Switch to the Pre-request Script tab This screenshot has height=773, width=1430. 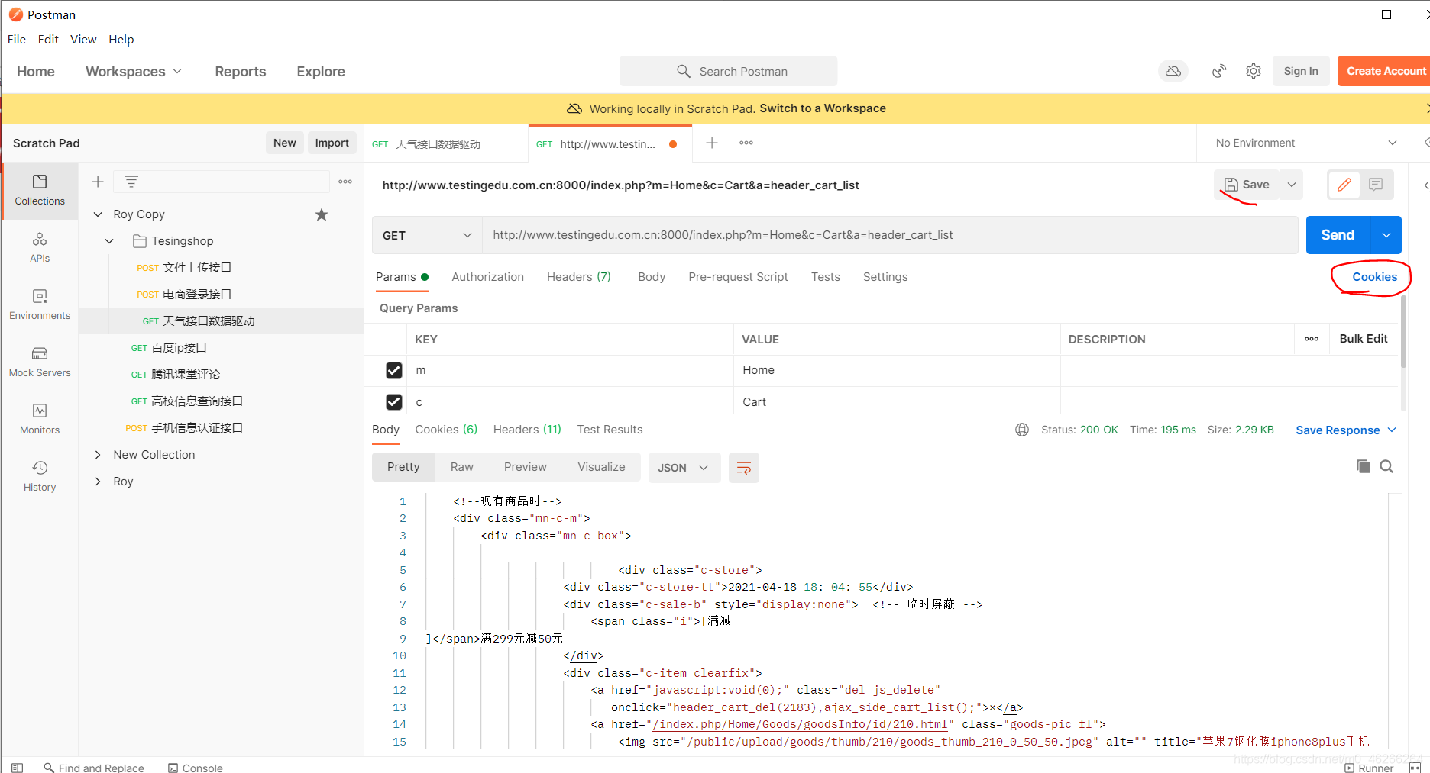[738, 277]
